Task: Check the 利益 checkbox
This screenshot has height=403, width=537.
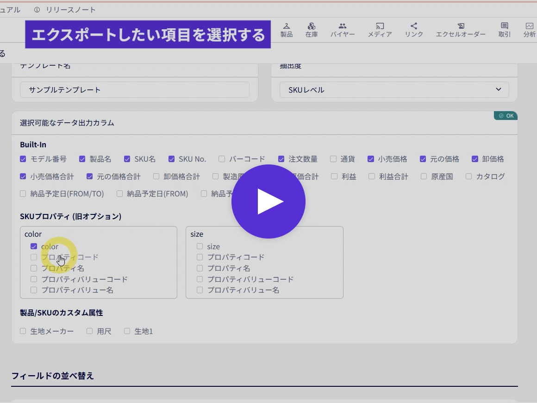Action: tap(335, 176)
